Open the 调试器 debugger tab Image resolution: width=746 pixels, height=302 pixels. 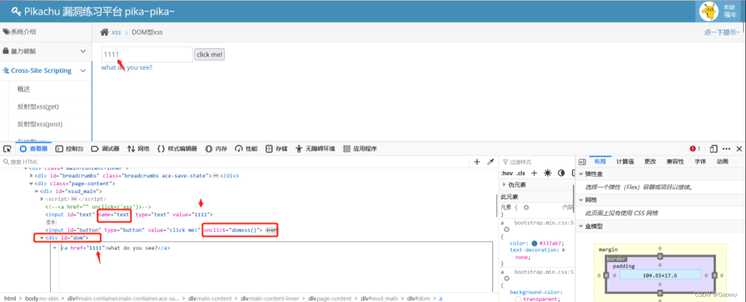tap(105, 149)
